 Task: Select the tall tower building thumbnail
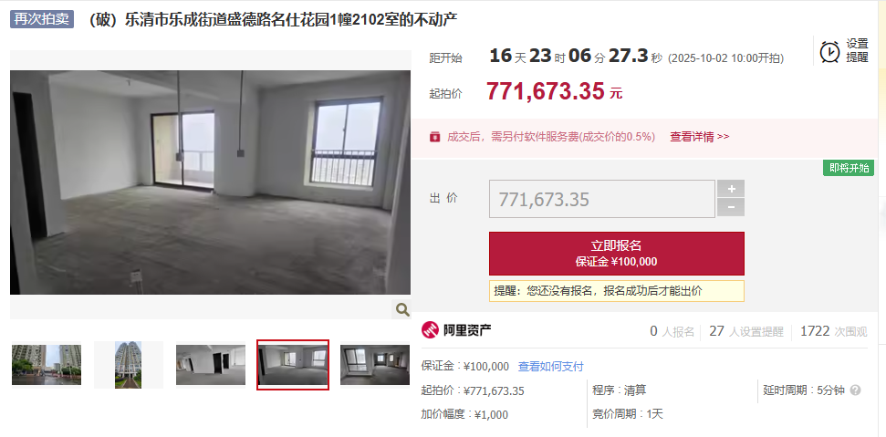click(x=129, y=365)
